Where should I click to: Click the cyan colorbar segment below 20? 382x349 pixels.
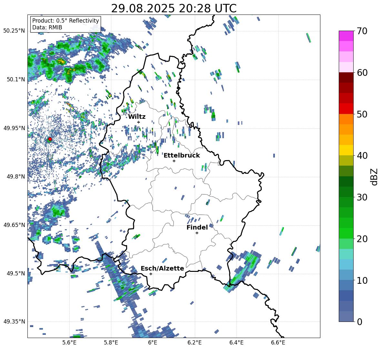click(346, 254)
